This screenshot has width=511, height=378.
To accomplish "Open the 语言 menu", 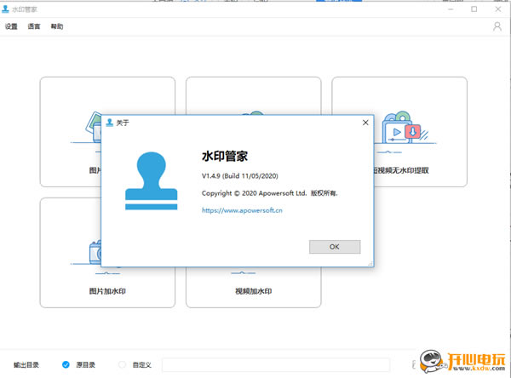I will click(x=34, y=26).
